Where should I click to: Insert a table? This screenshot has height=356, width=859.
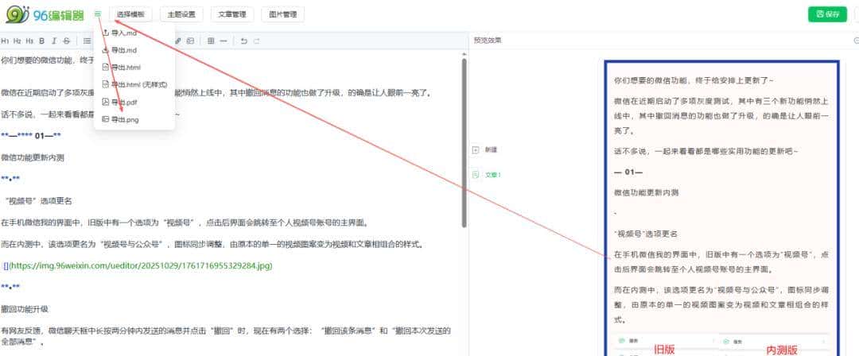(x=211, y=41)
